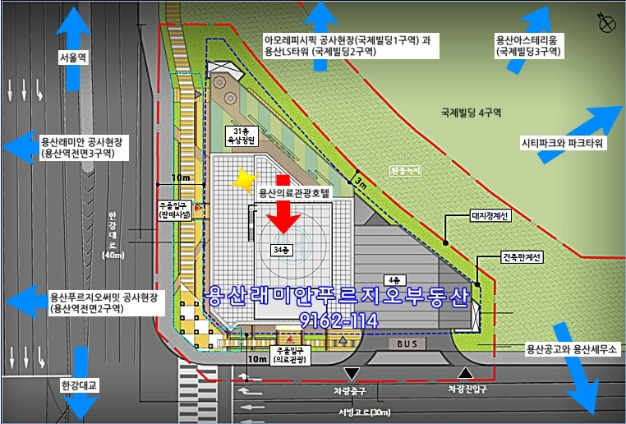
Task: Click the 용산의료관광호텔 label
Action: pyautogui.click(x=293, y=194)
